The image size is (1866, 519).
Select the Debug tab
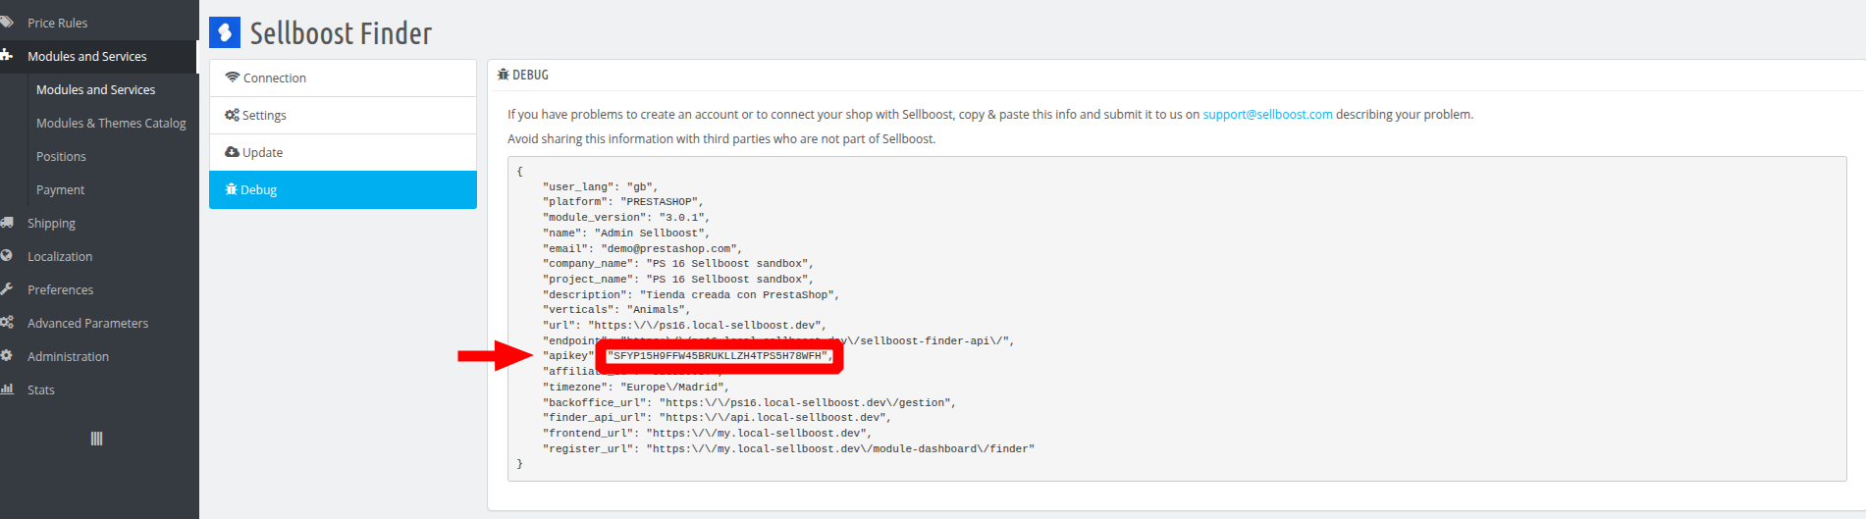click(x=343, y=189)
